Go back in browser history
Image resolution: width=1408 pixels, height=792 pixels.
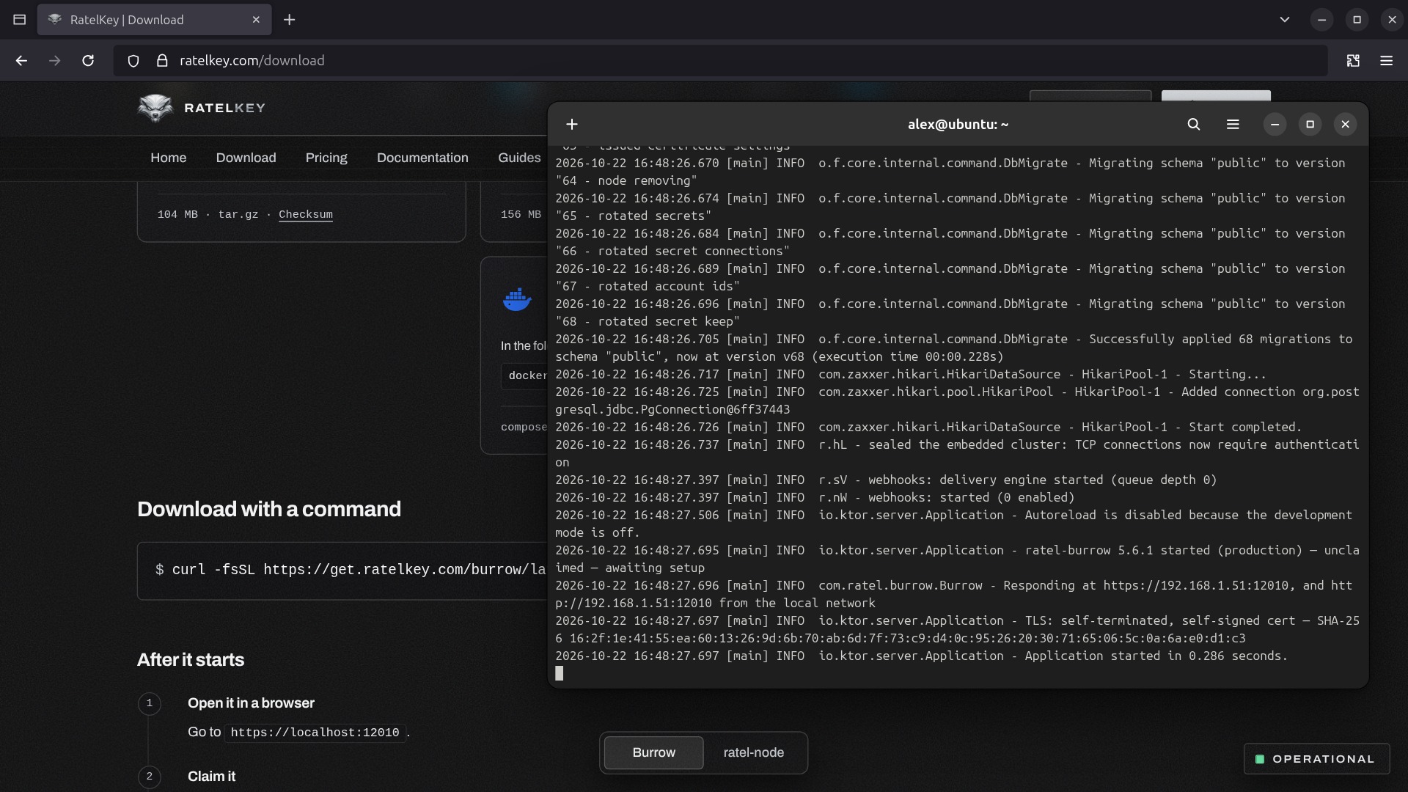click(x=21, y=61)
